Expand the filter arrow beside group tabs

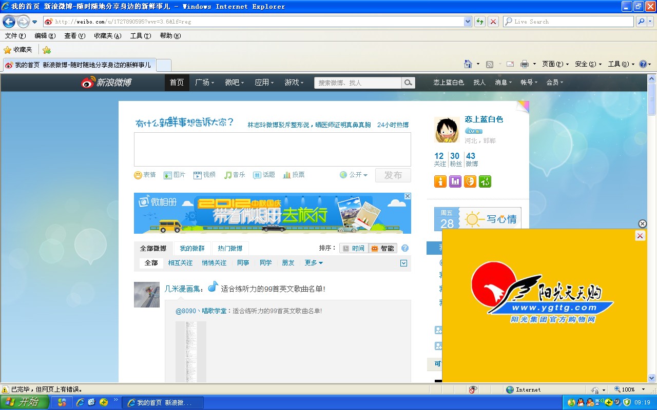click(403, 263)
